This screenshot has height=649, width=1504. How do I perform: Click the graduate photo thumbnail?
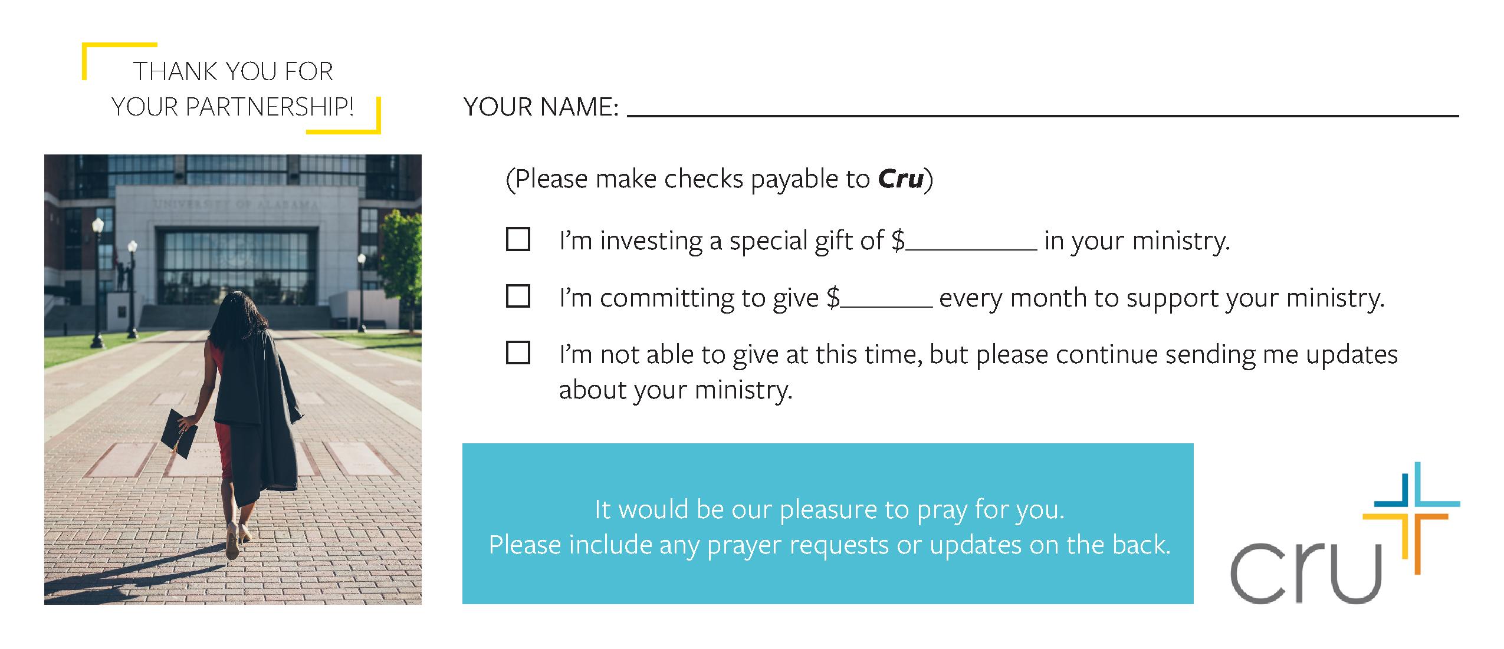[233, 379]
